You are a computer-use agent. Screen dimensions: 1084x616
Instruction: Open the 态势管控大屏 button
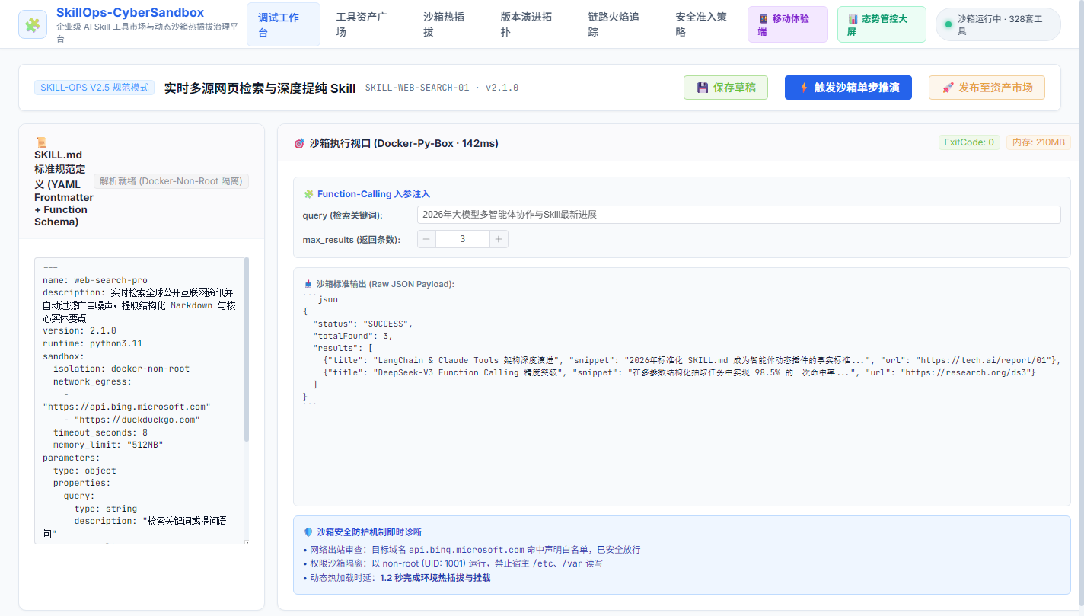882,24
